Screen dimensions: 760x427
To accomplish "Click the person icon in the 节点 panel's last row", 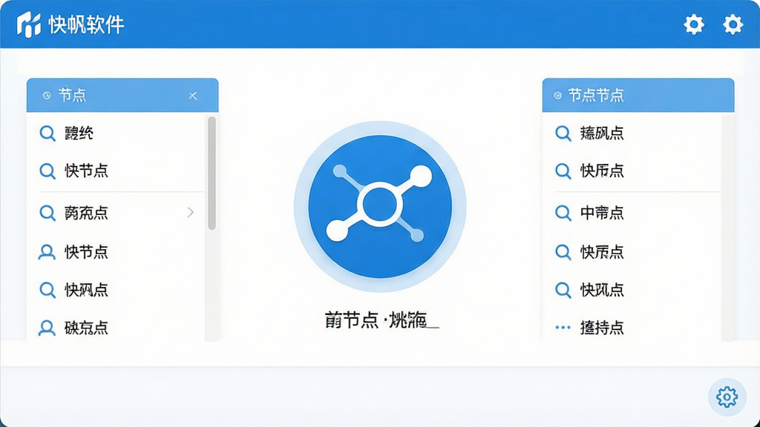I will [47, 328].
